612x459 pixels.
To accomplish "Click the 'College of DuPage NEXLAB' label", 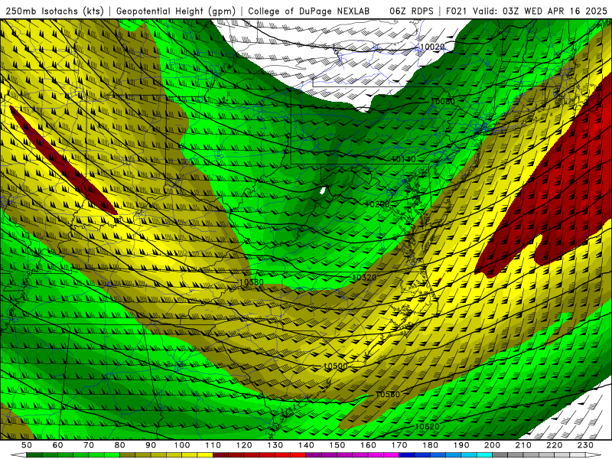I will tap(309, 11).
